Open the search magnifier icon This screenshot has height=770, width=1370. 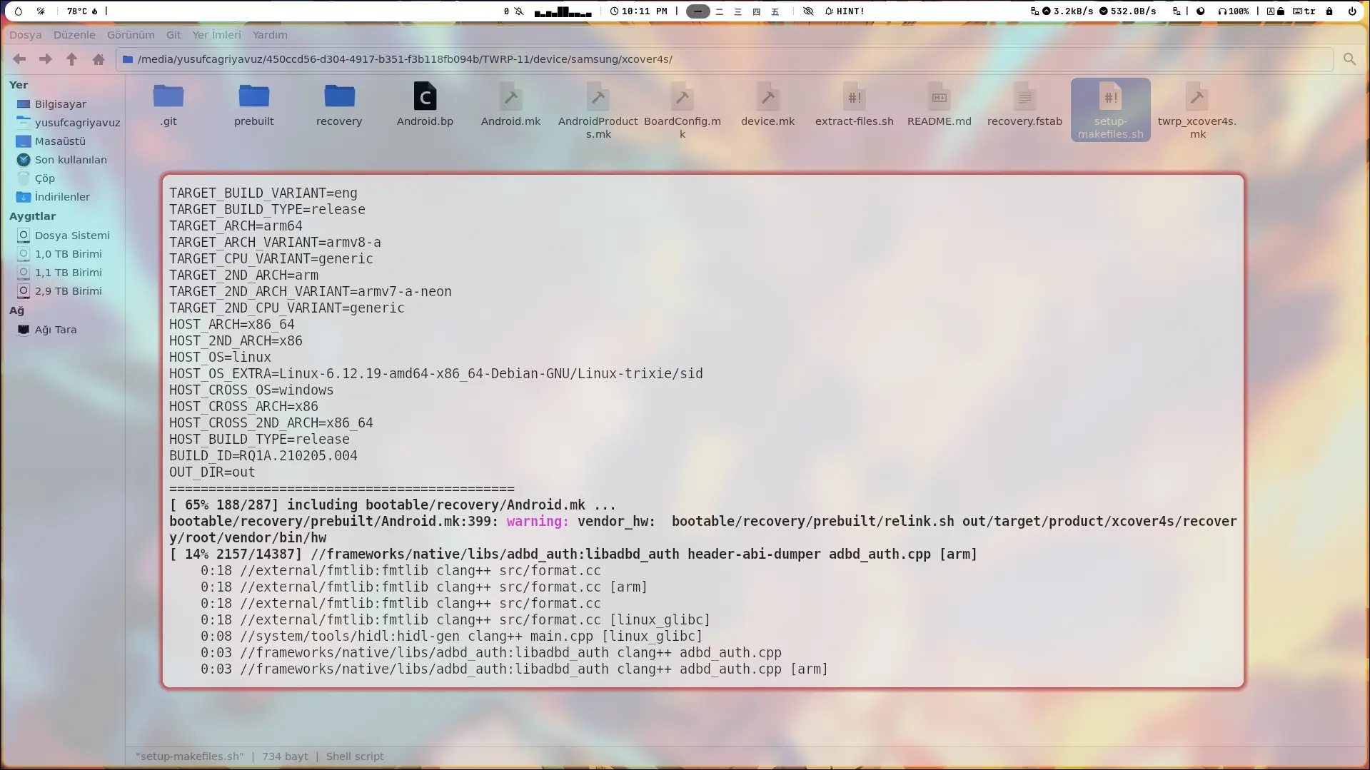(x=1349, y=59)
